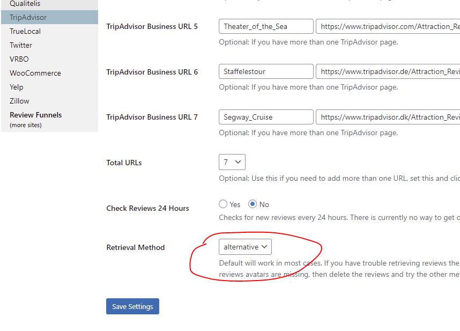Screen dimensions: 460x331
Task: Open the Total URLs dropdown
Action: pyautogui.click(x=232, y=162)
